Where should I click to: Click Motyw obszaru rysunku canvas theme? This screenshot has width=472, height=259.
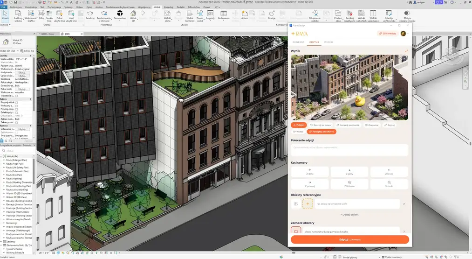tap(407, 16)
